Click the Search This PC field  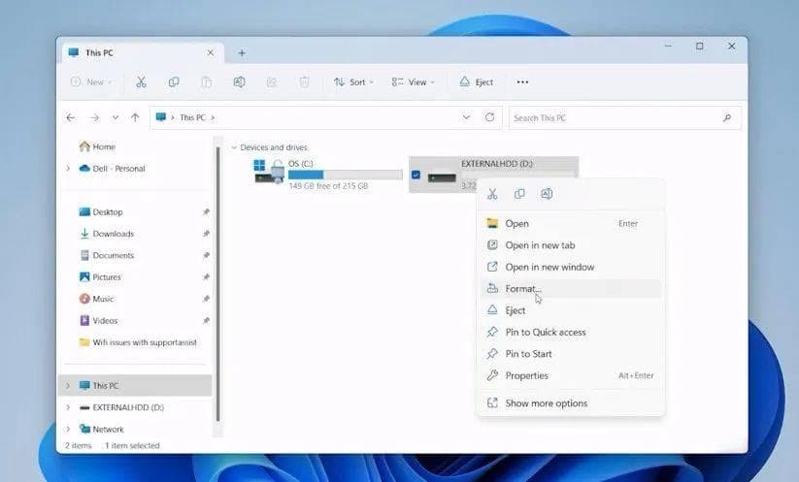tap(624, 118)
